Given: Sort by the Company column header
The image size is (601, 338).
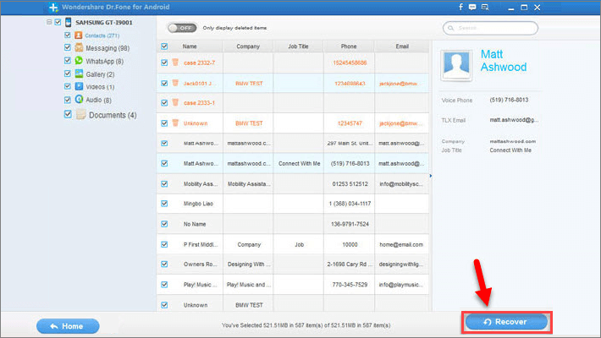Looking at the screenshot, I should [x=248, y=46].
